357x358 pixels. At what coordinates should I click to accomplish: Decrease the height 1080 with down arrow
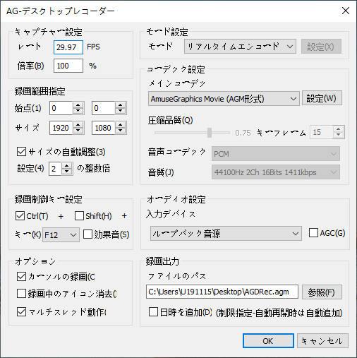tap(120, 131)
